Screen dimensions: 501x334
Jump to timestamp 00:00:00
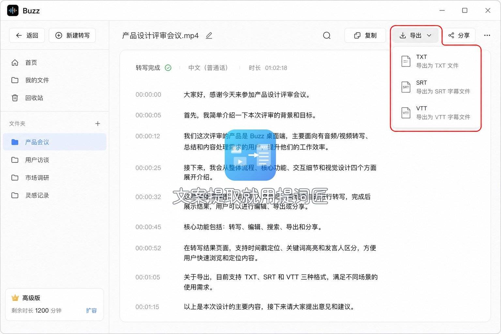tap(148, 95)
